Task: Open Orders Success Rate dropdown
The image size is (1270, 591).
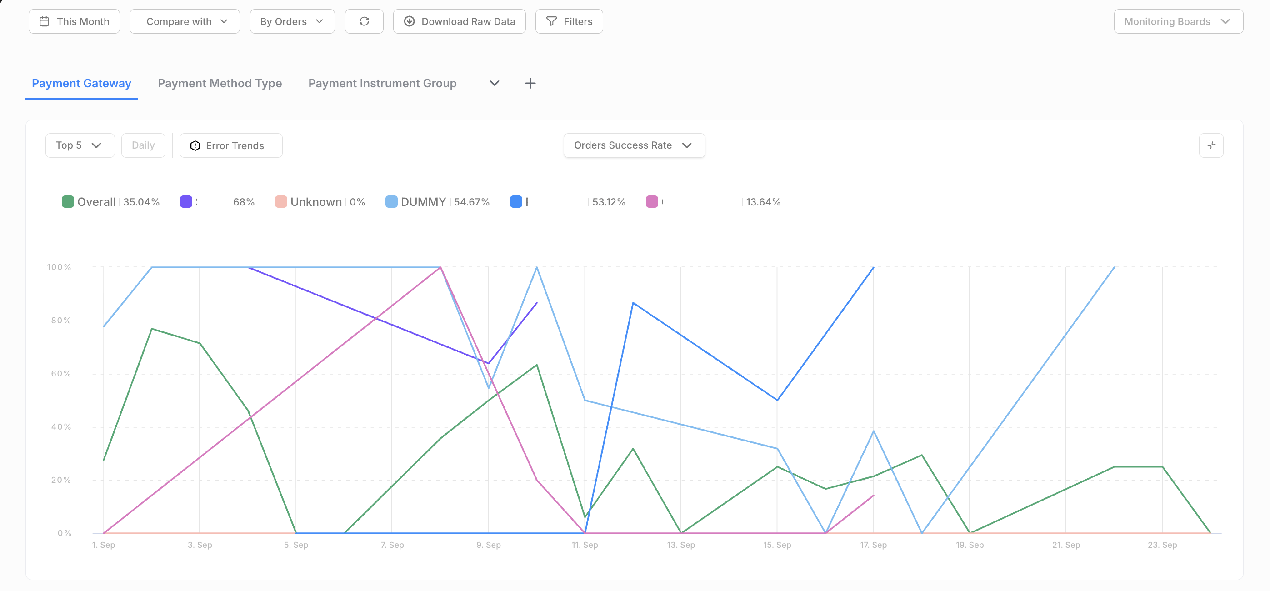Action: [634, 145]
